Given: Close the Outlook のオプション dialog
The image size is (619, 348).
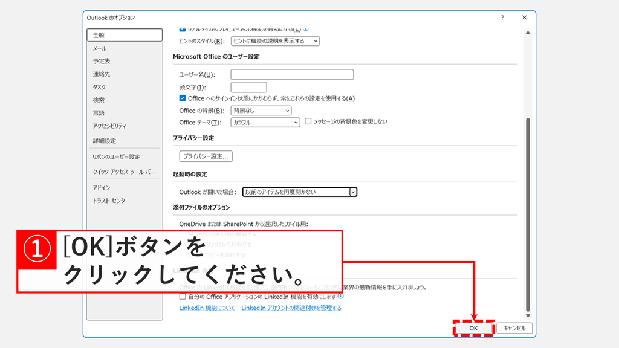Looking at the screenshot, I should tap(524, 18).
